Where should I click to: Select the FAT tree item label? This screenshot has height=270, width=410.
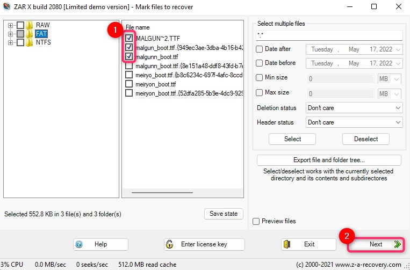[41, 34]
